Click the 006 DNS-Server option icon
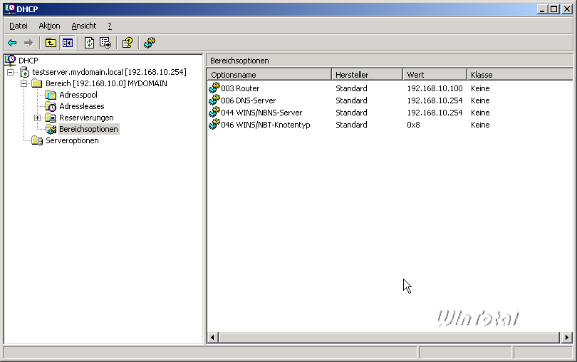Viewport: 577px width, 362px height. point(214,100)
